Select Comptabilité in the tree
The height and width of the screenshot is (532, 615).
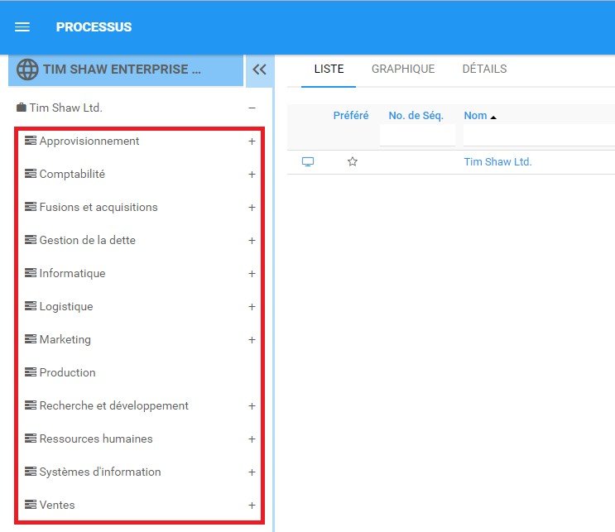click(x=72, y=174)
